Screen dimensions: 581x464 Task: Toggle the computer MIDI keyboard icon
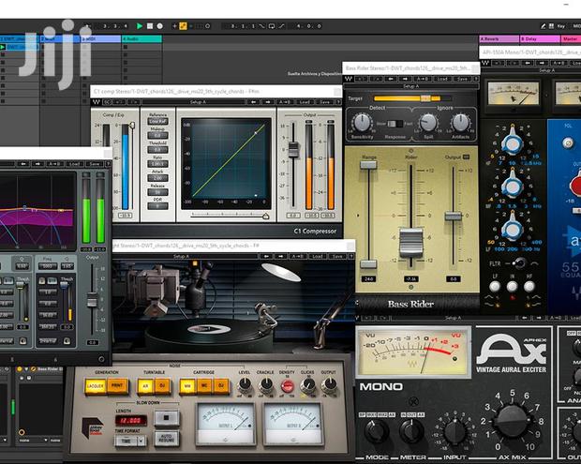(x=551, y=26)
